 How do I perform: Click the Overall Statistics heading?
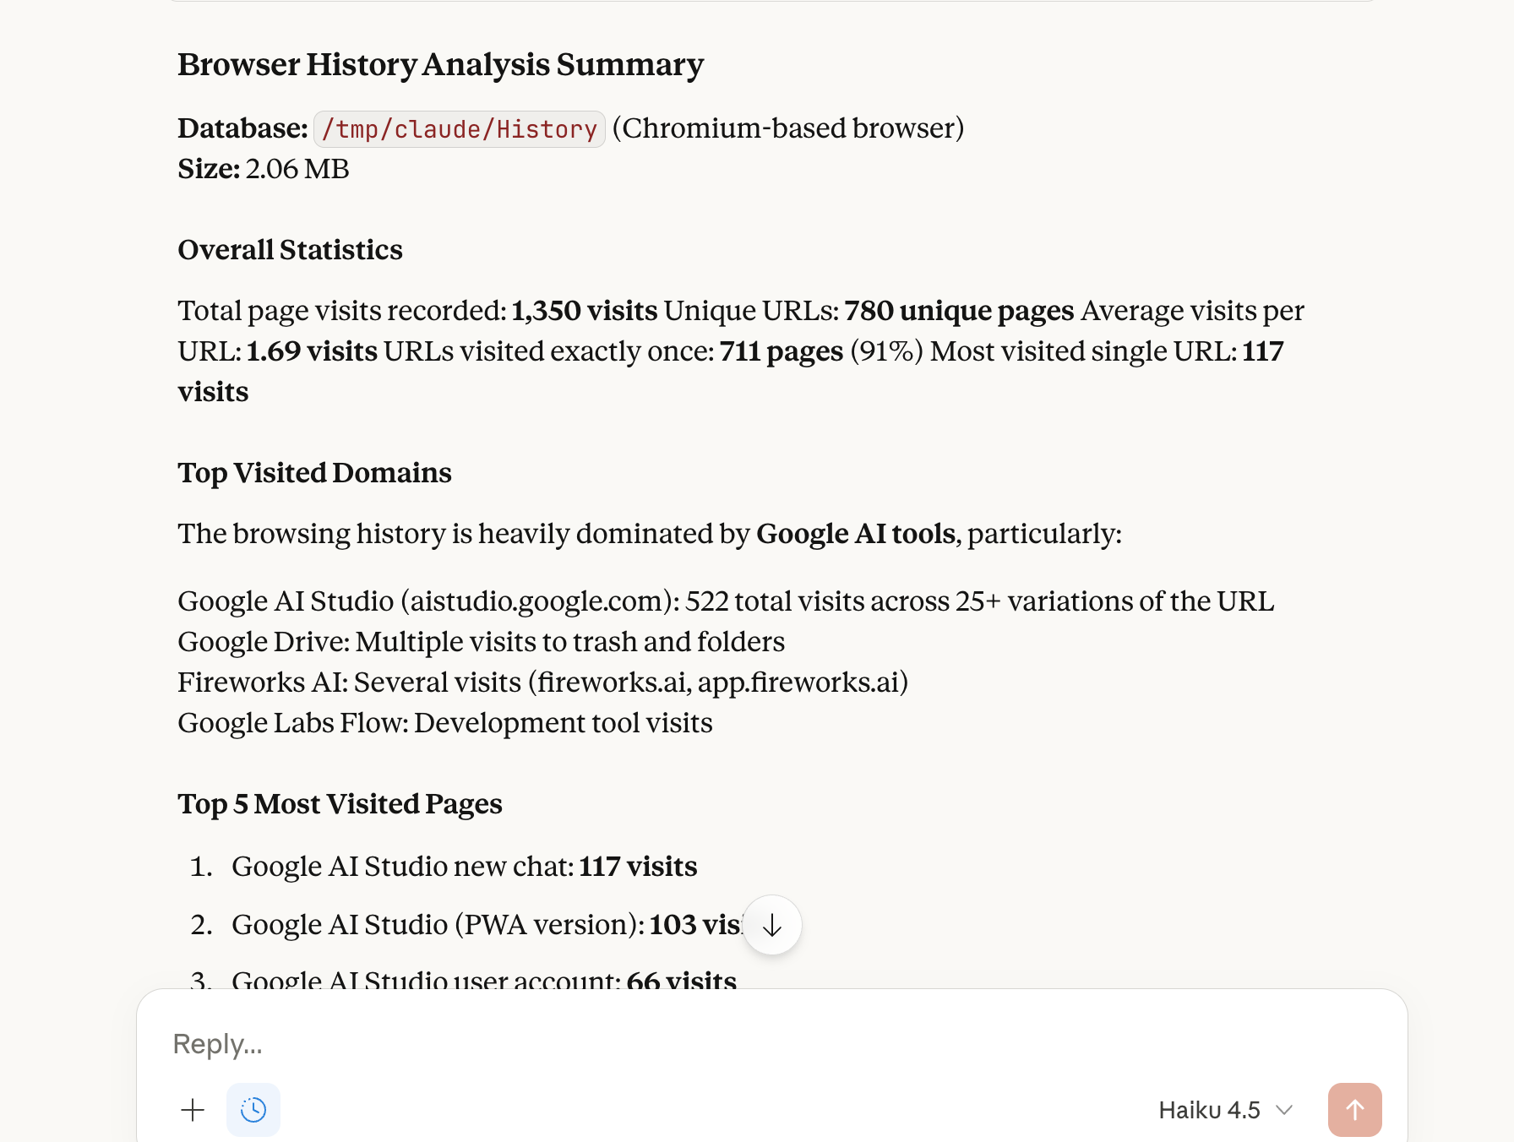coord(289,250)
